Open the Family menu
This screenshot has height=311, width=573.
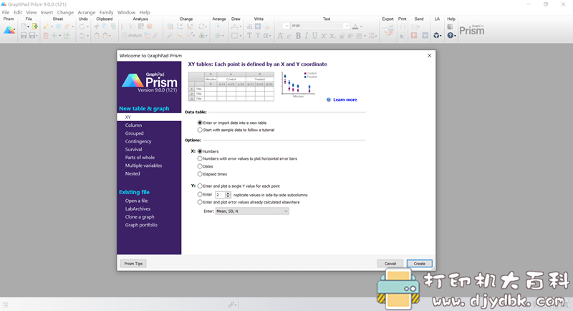pyautogui.click(x=106, y=12)
